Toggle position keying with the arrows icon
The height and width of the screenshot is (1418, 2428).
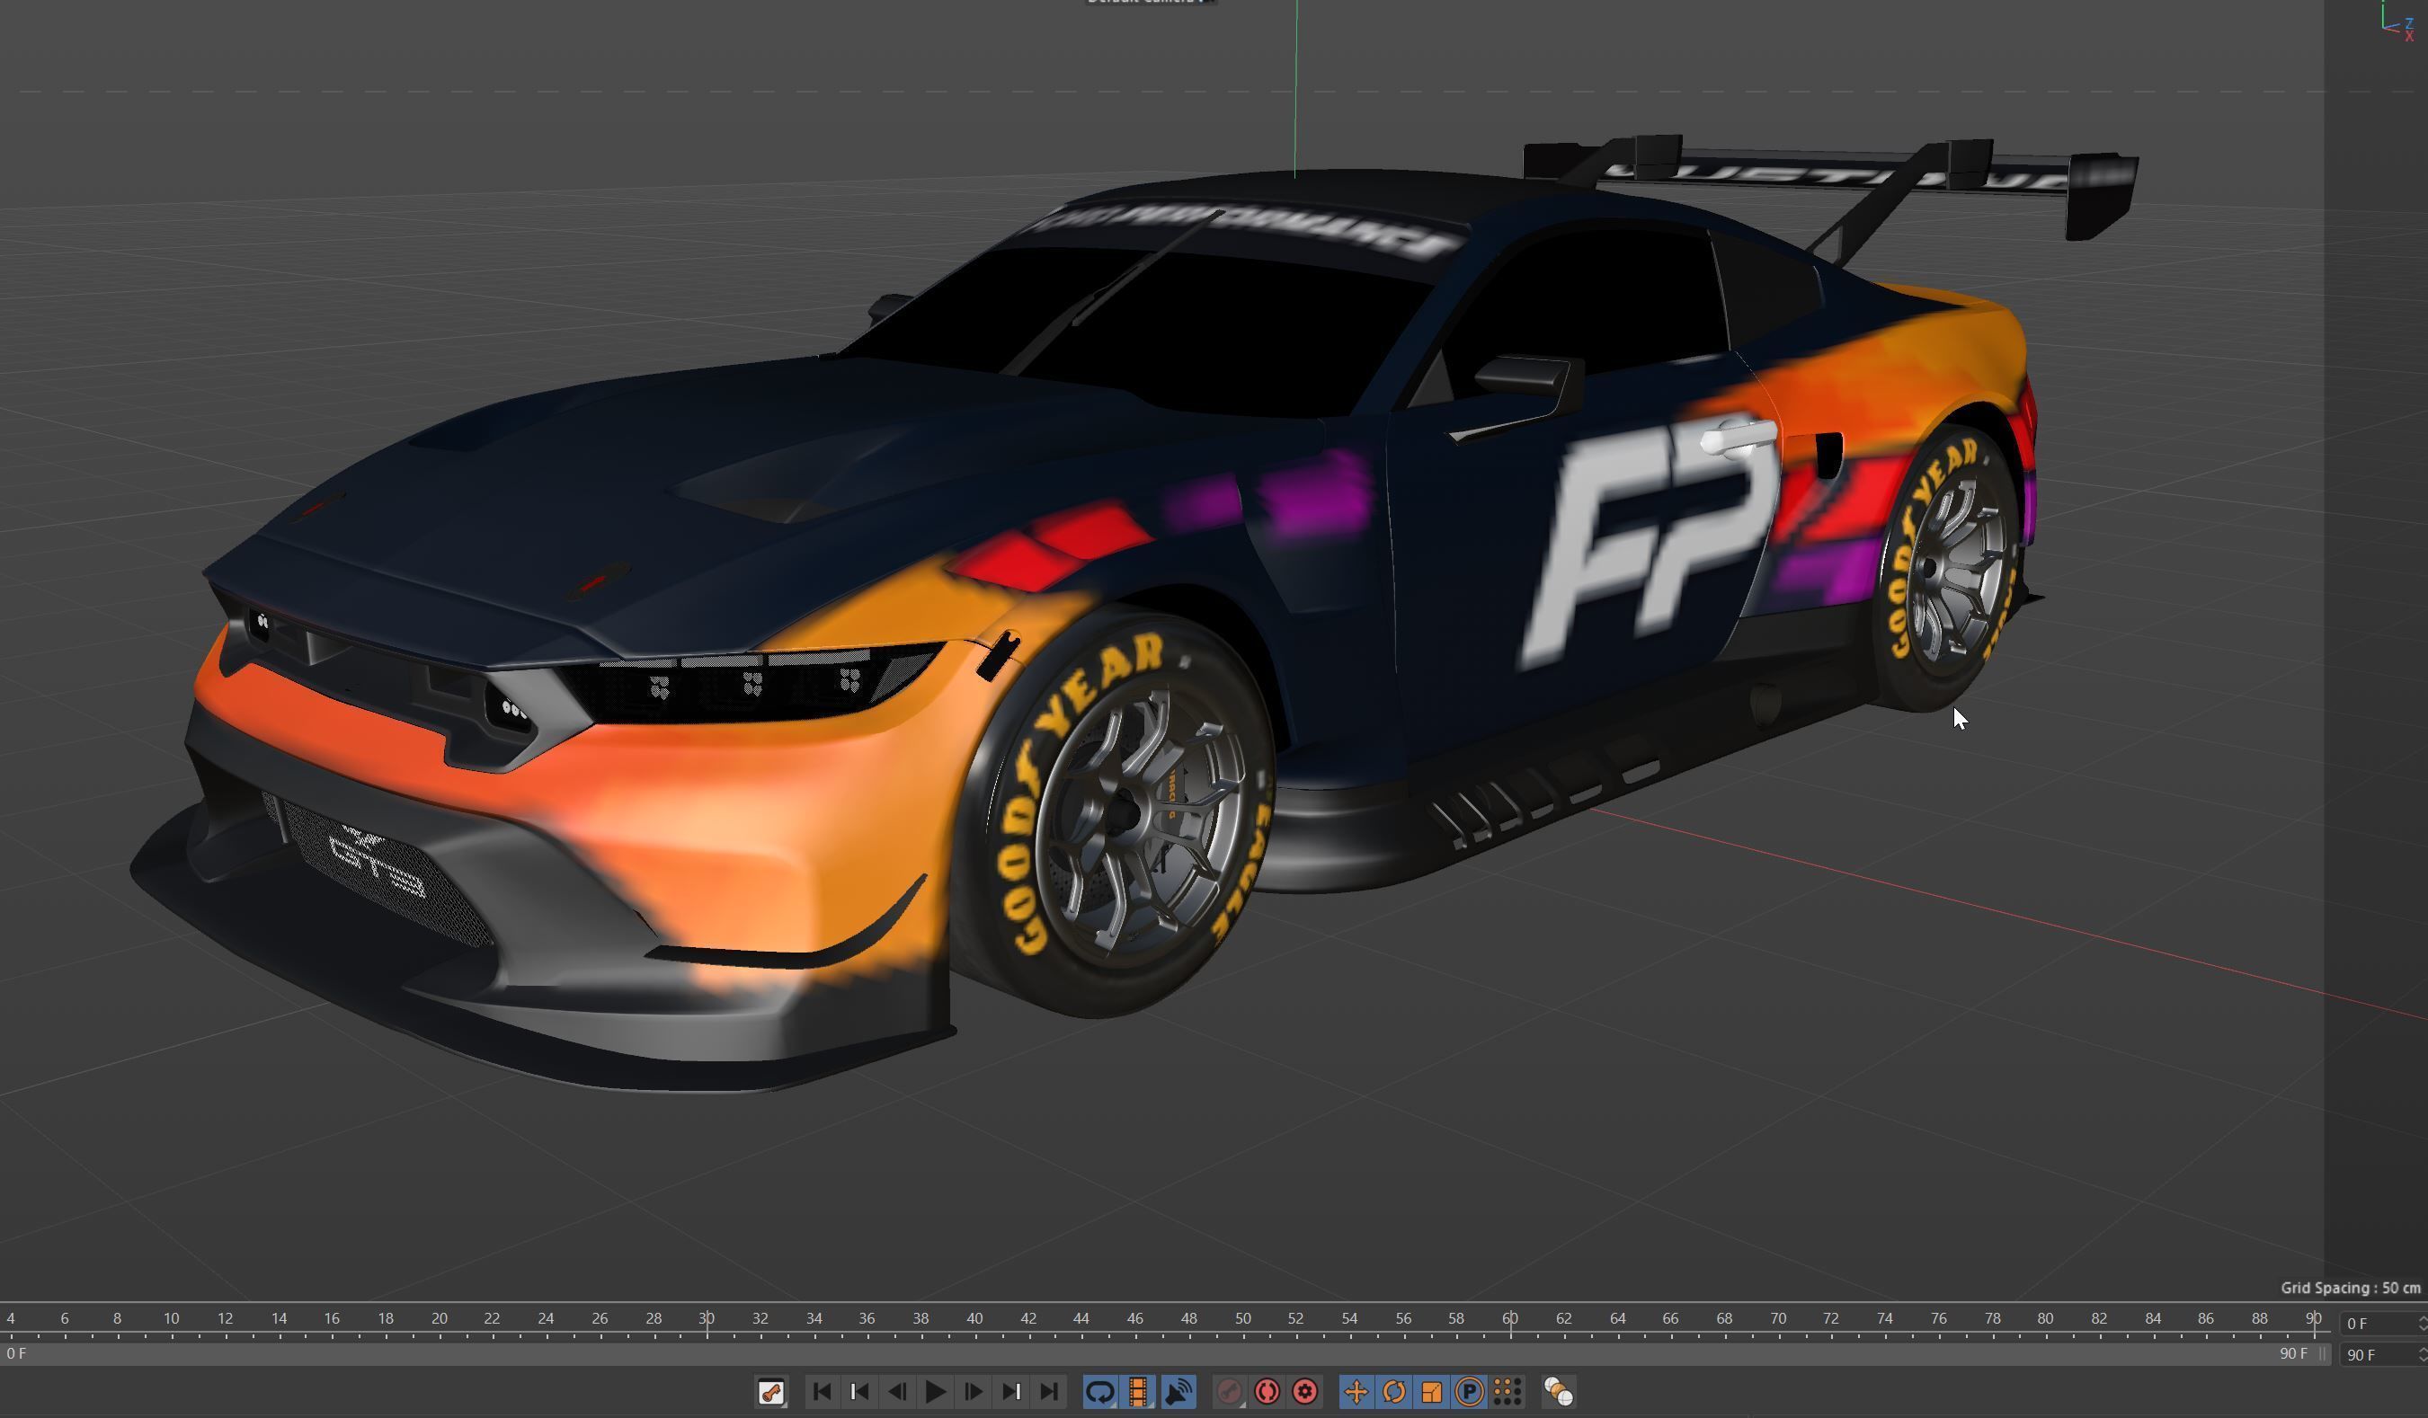click(1356, 1392)
